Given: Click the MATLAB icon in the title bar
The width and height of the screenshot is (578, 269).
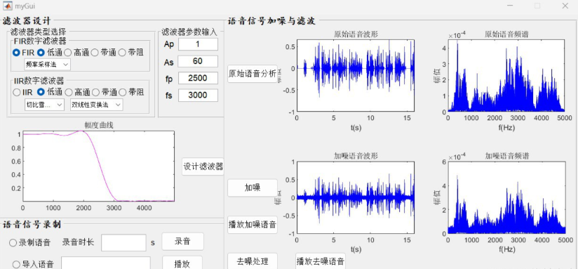Looking at the screenshot, I should [x=7, y=6].
